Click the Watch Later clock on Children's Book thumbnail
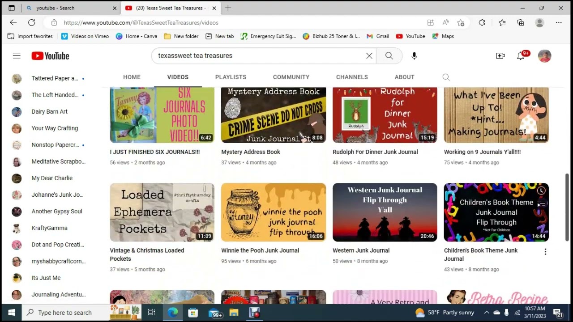573x322 pixels. pos(541,191)
